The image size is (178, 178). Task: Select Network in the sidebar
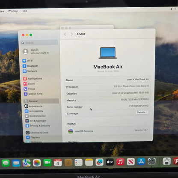click(30, 71)
